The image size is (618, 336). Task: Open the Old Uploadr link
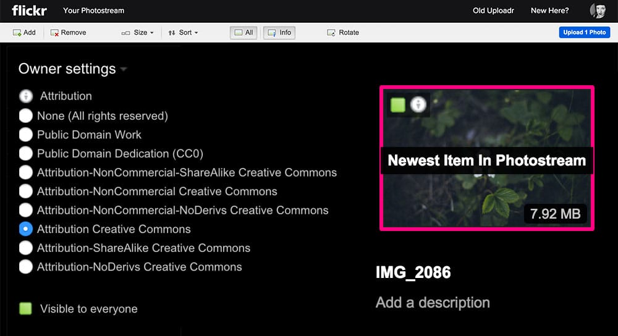[x=493, y=10]
